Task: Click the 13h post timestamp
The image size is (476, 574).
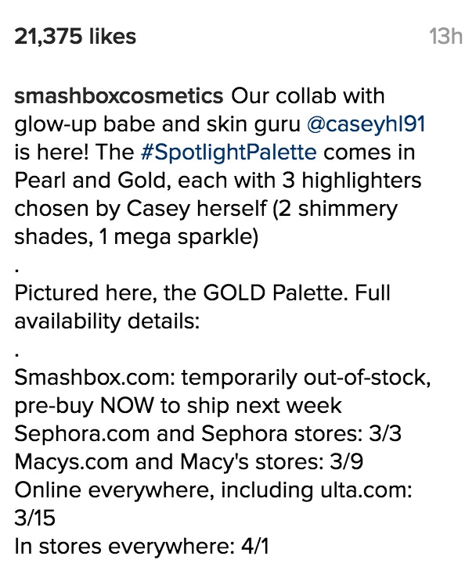Action: pos(445,37)
